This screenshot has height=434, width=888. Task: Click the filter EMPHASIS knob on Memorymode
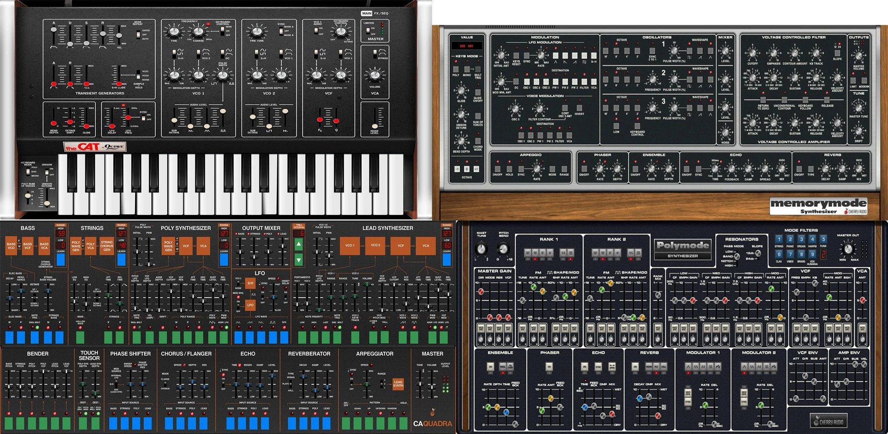774,53
